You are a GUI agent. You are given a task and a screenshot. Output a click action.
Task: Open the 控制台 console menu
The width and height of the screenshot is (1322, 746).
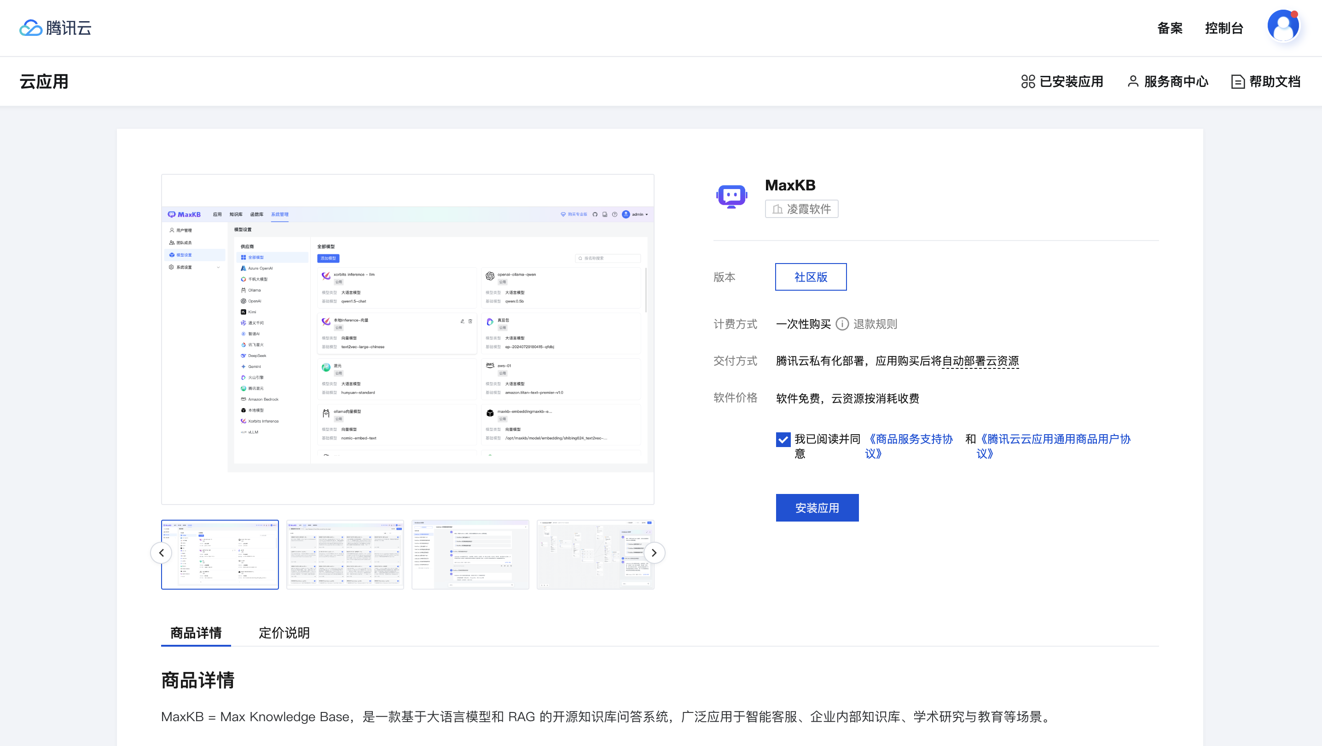coord(1223,28)
